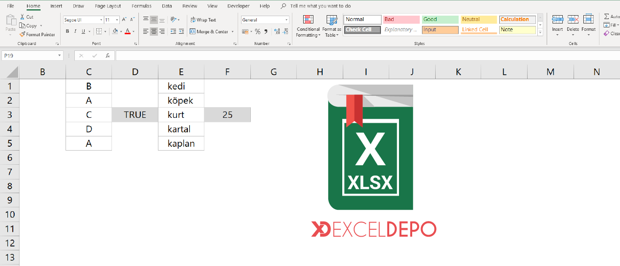
Task: Open the text Orientation options
Action: [x=175, y=20]
